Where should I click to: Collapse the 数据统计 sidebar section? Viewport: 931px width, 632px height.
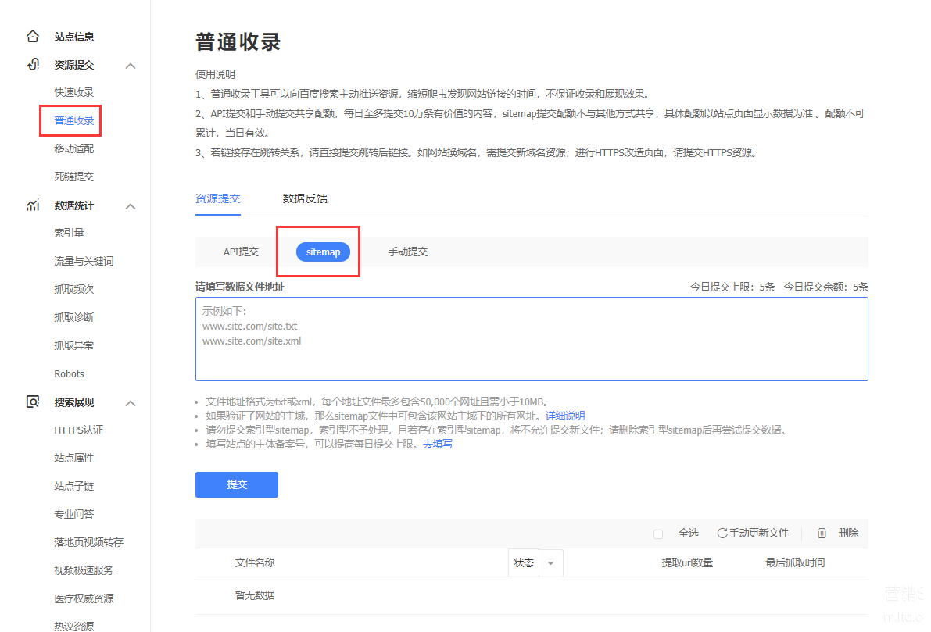tap(131, 206)
